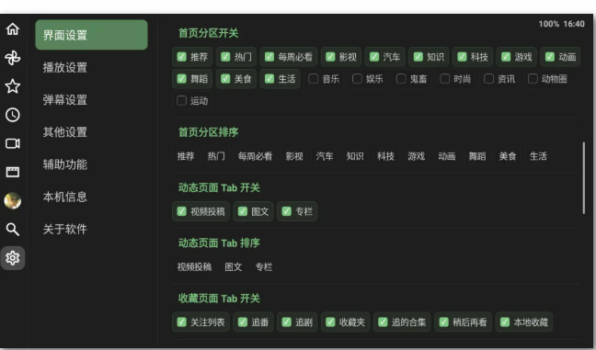Enable the 动物圈 home section checkbox
This screenshot has height=350, width=596.
click(x=533, y=79)
